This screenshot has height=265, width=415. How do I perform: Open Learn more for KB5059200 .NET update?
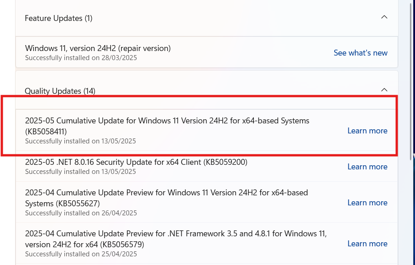[x=368, y=167]
